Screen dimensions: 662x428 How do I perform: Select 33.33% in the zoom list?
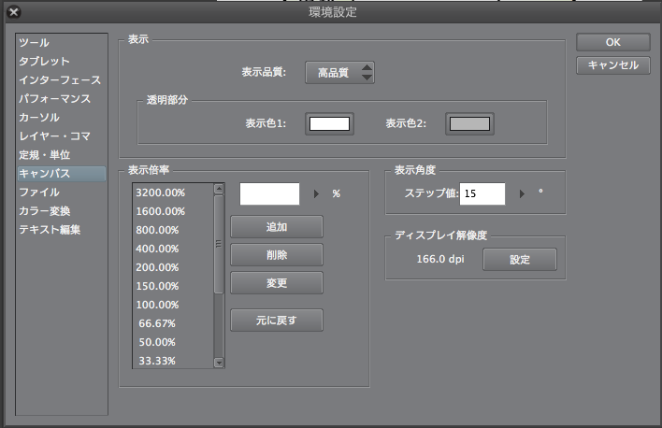pyautogui.click(x=173, y=361)
